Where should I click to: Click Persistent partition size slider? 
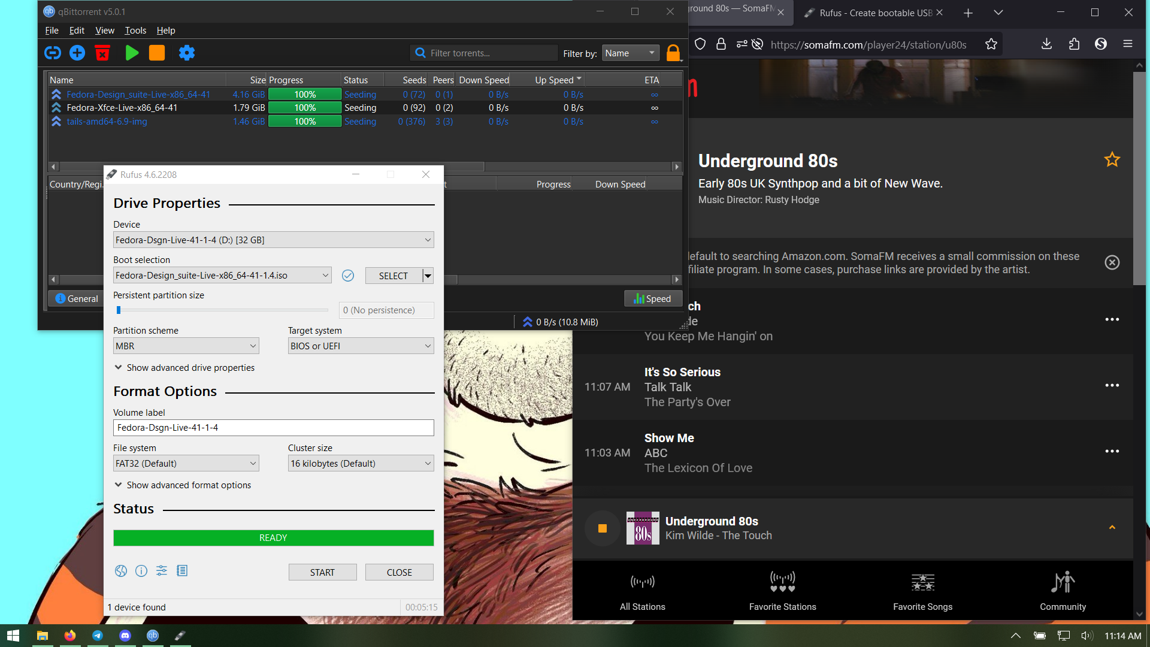tap(222, 310)
